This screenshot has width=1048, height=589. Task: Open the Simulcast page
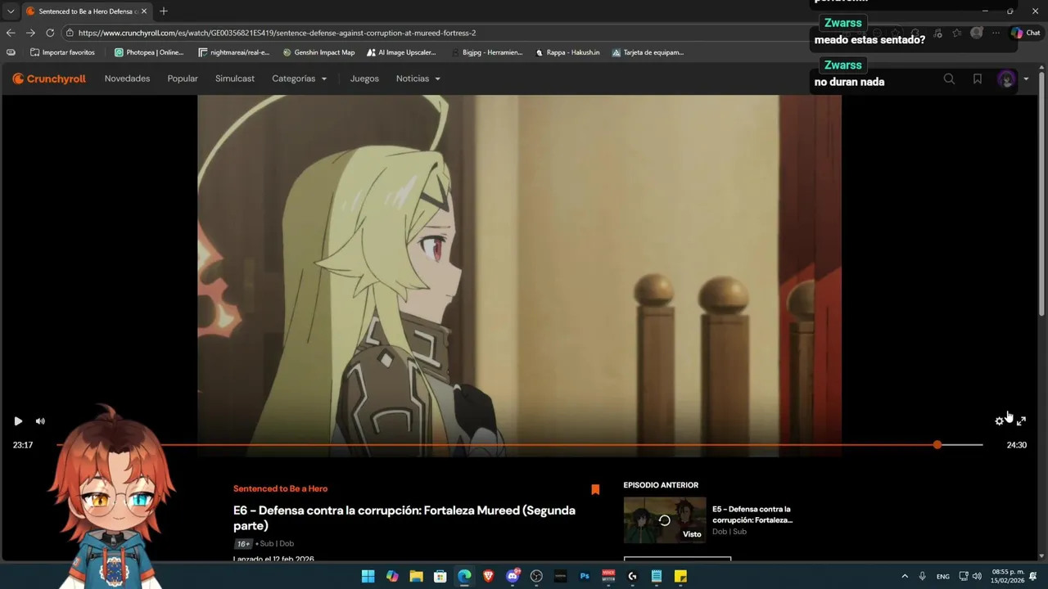pos(235,79)
